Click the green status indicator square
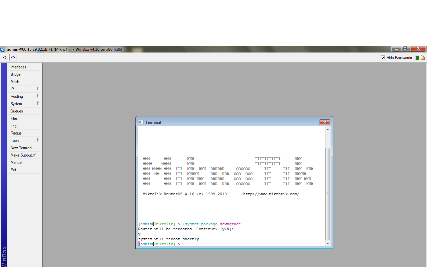 tap(417, 58)
